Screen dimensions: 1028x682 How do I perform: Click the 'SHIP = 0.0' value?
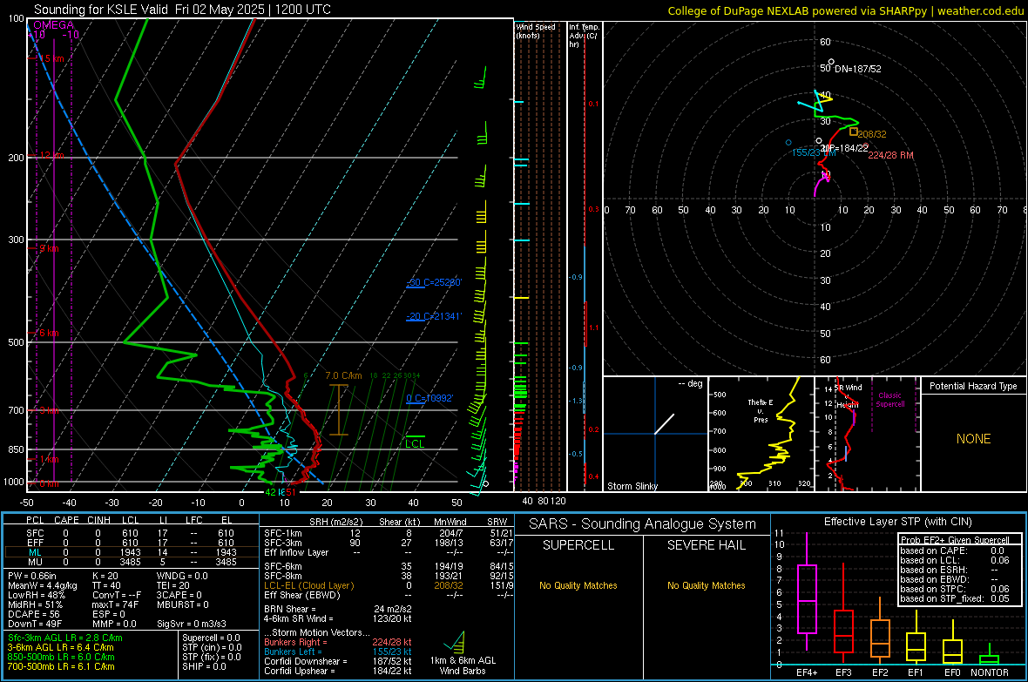(x=204, y=666)
